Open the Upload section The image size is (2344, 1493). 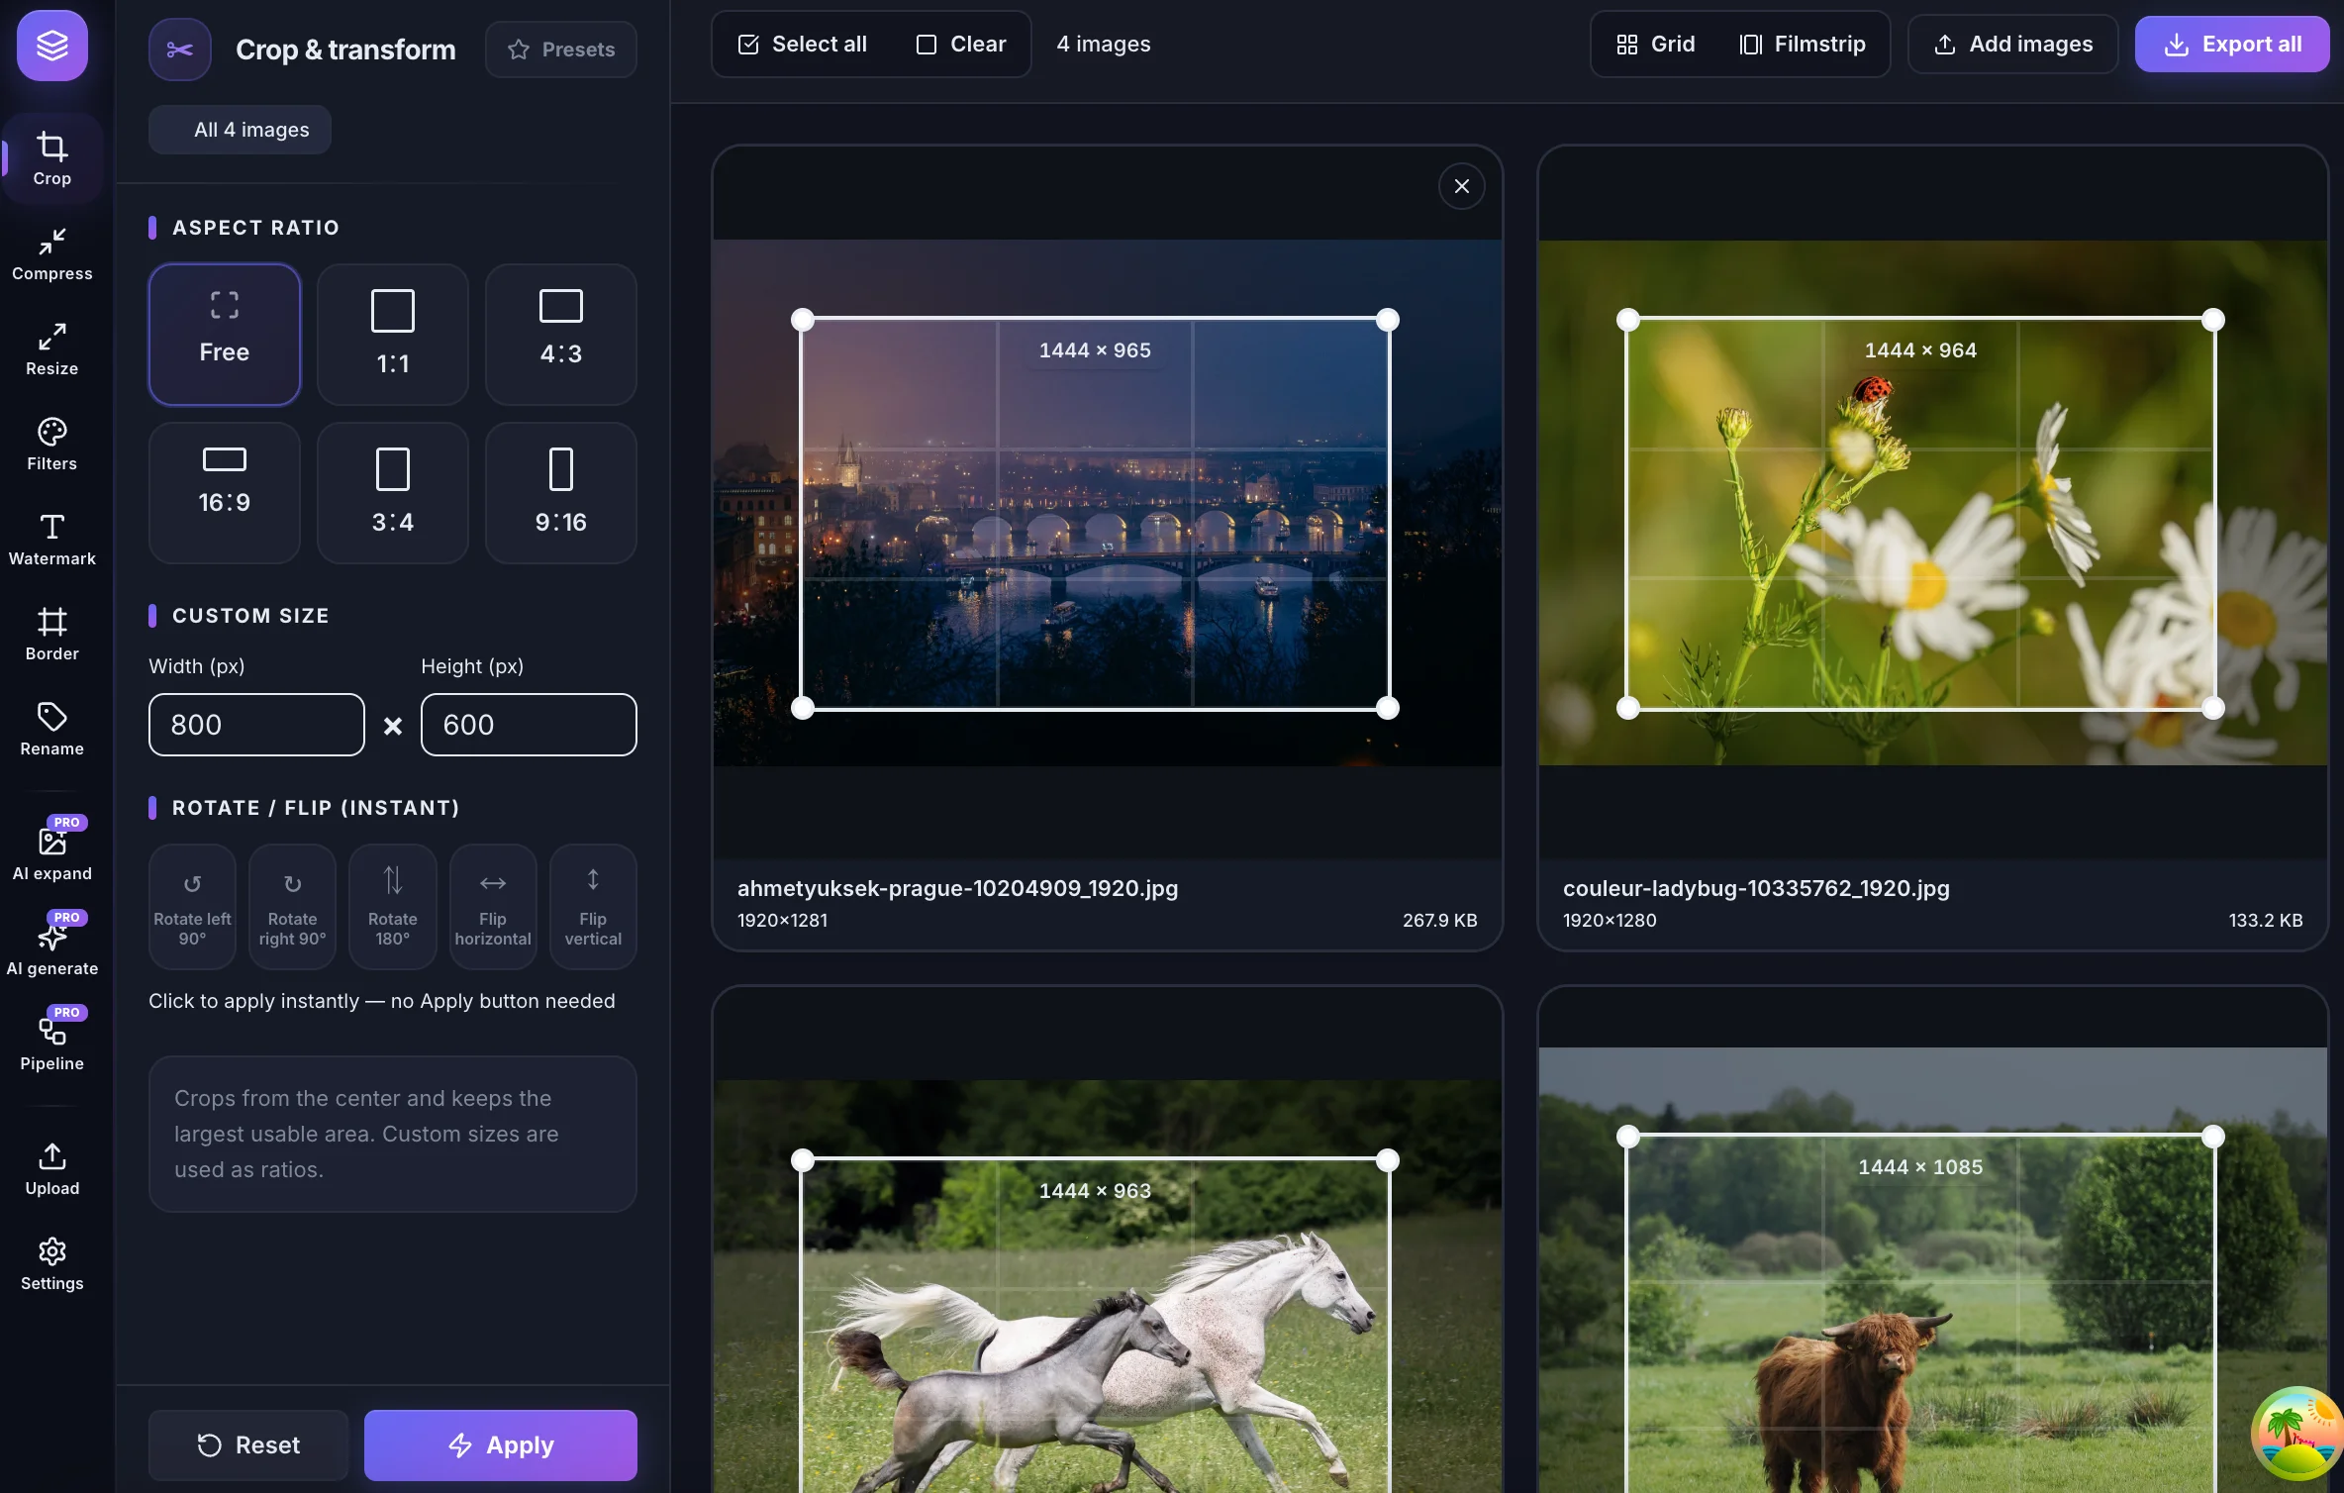click(51, 1169)
